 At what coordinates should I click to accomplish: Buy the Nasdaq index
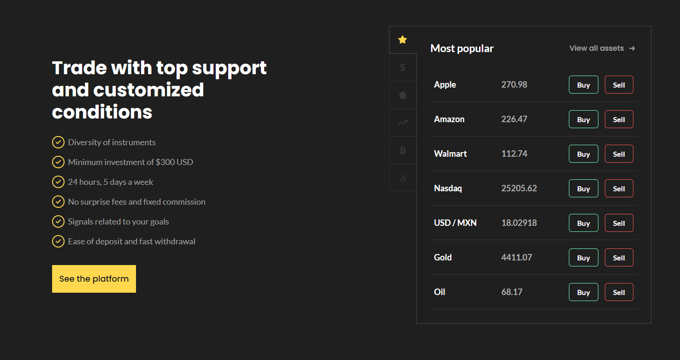pos(583,189)
